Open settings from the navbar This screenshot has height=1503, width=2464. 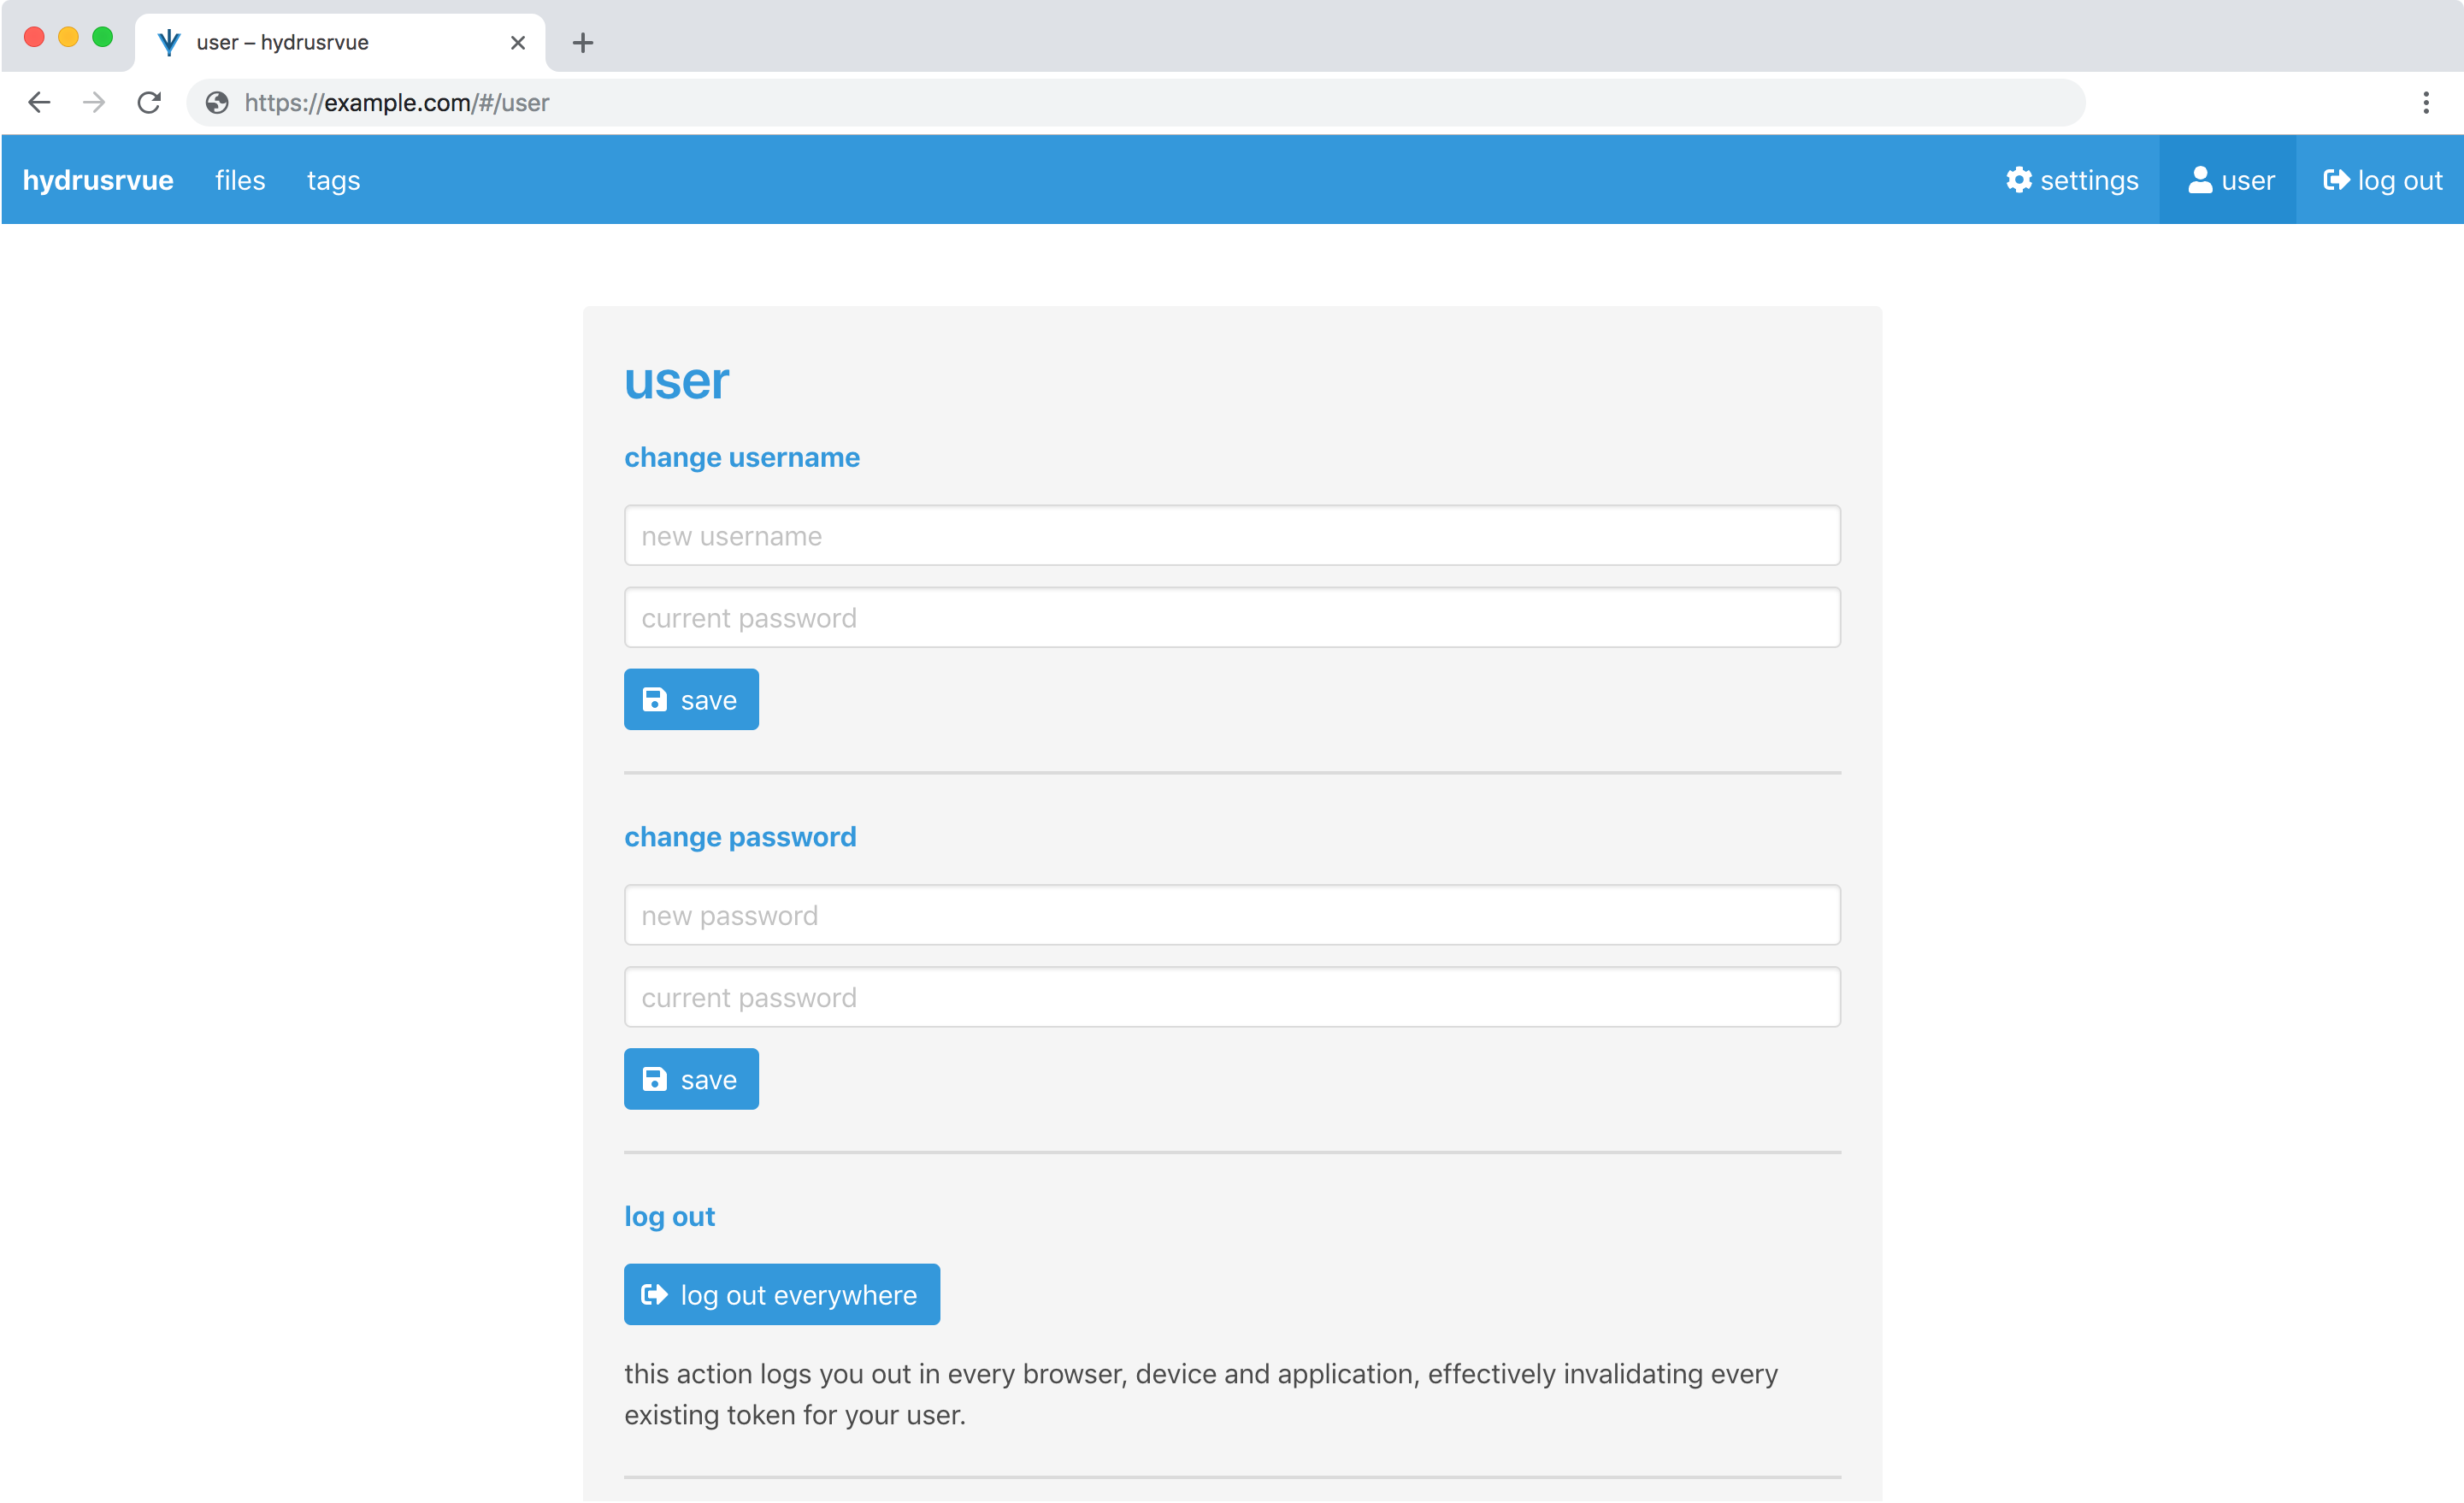pos(2072,180)
